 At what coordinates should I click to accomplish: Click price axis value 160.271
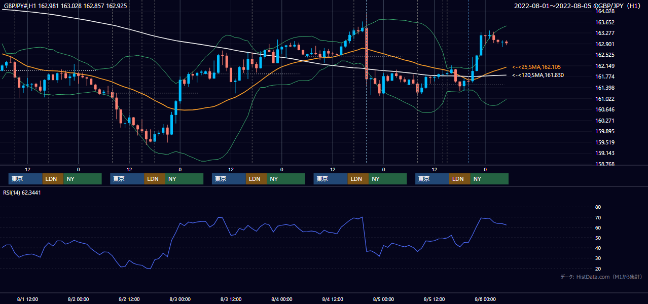(x=604, y=121)
